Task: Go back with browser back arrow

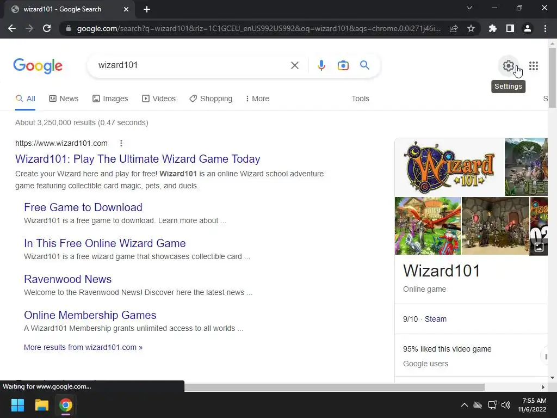Action: (12, 28)
